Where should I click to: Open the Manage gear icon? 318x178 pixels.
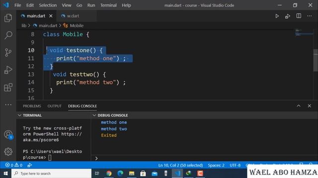pyautogui.click(x=8, y=152)
